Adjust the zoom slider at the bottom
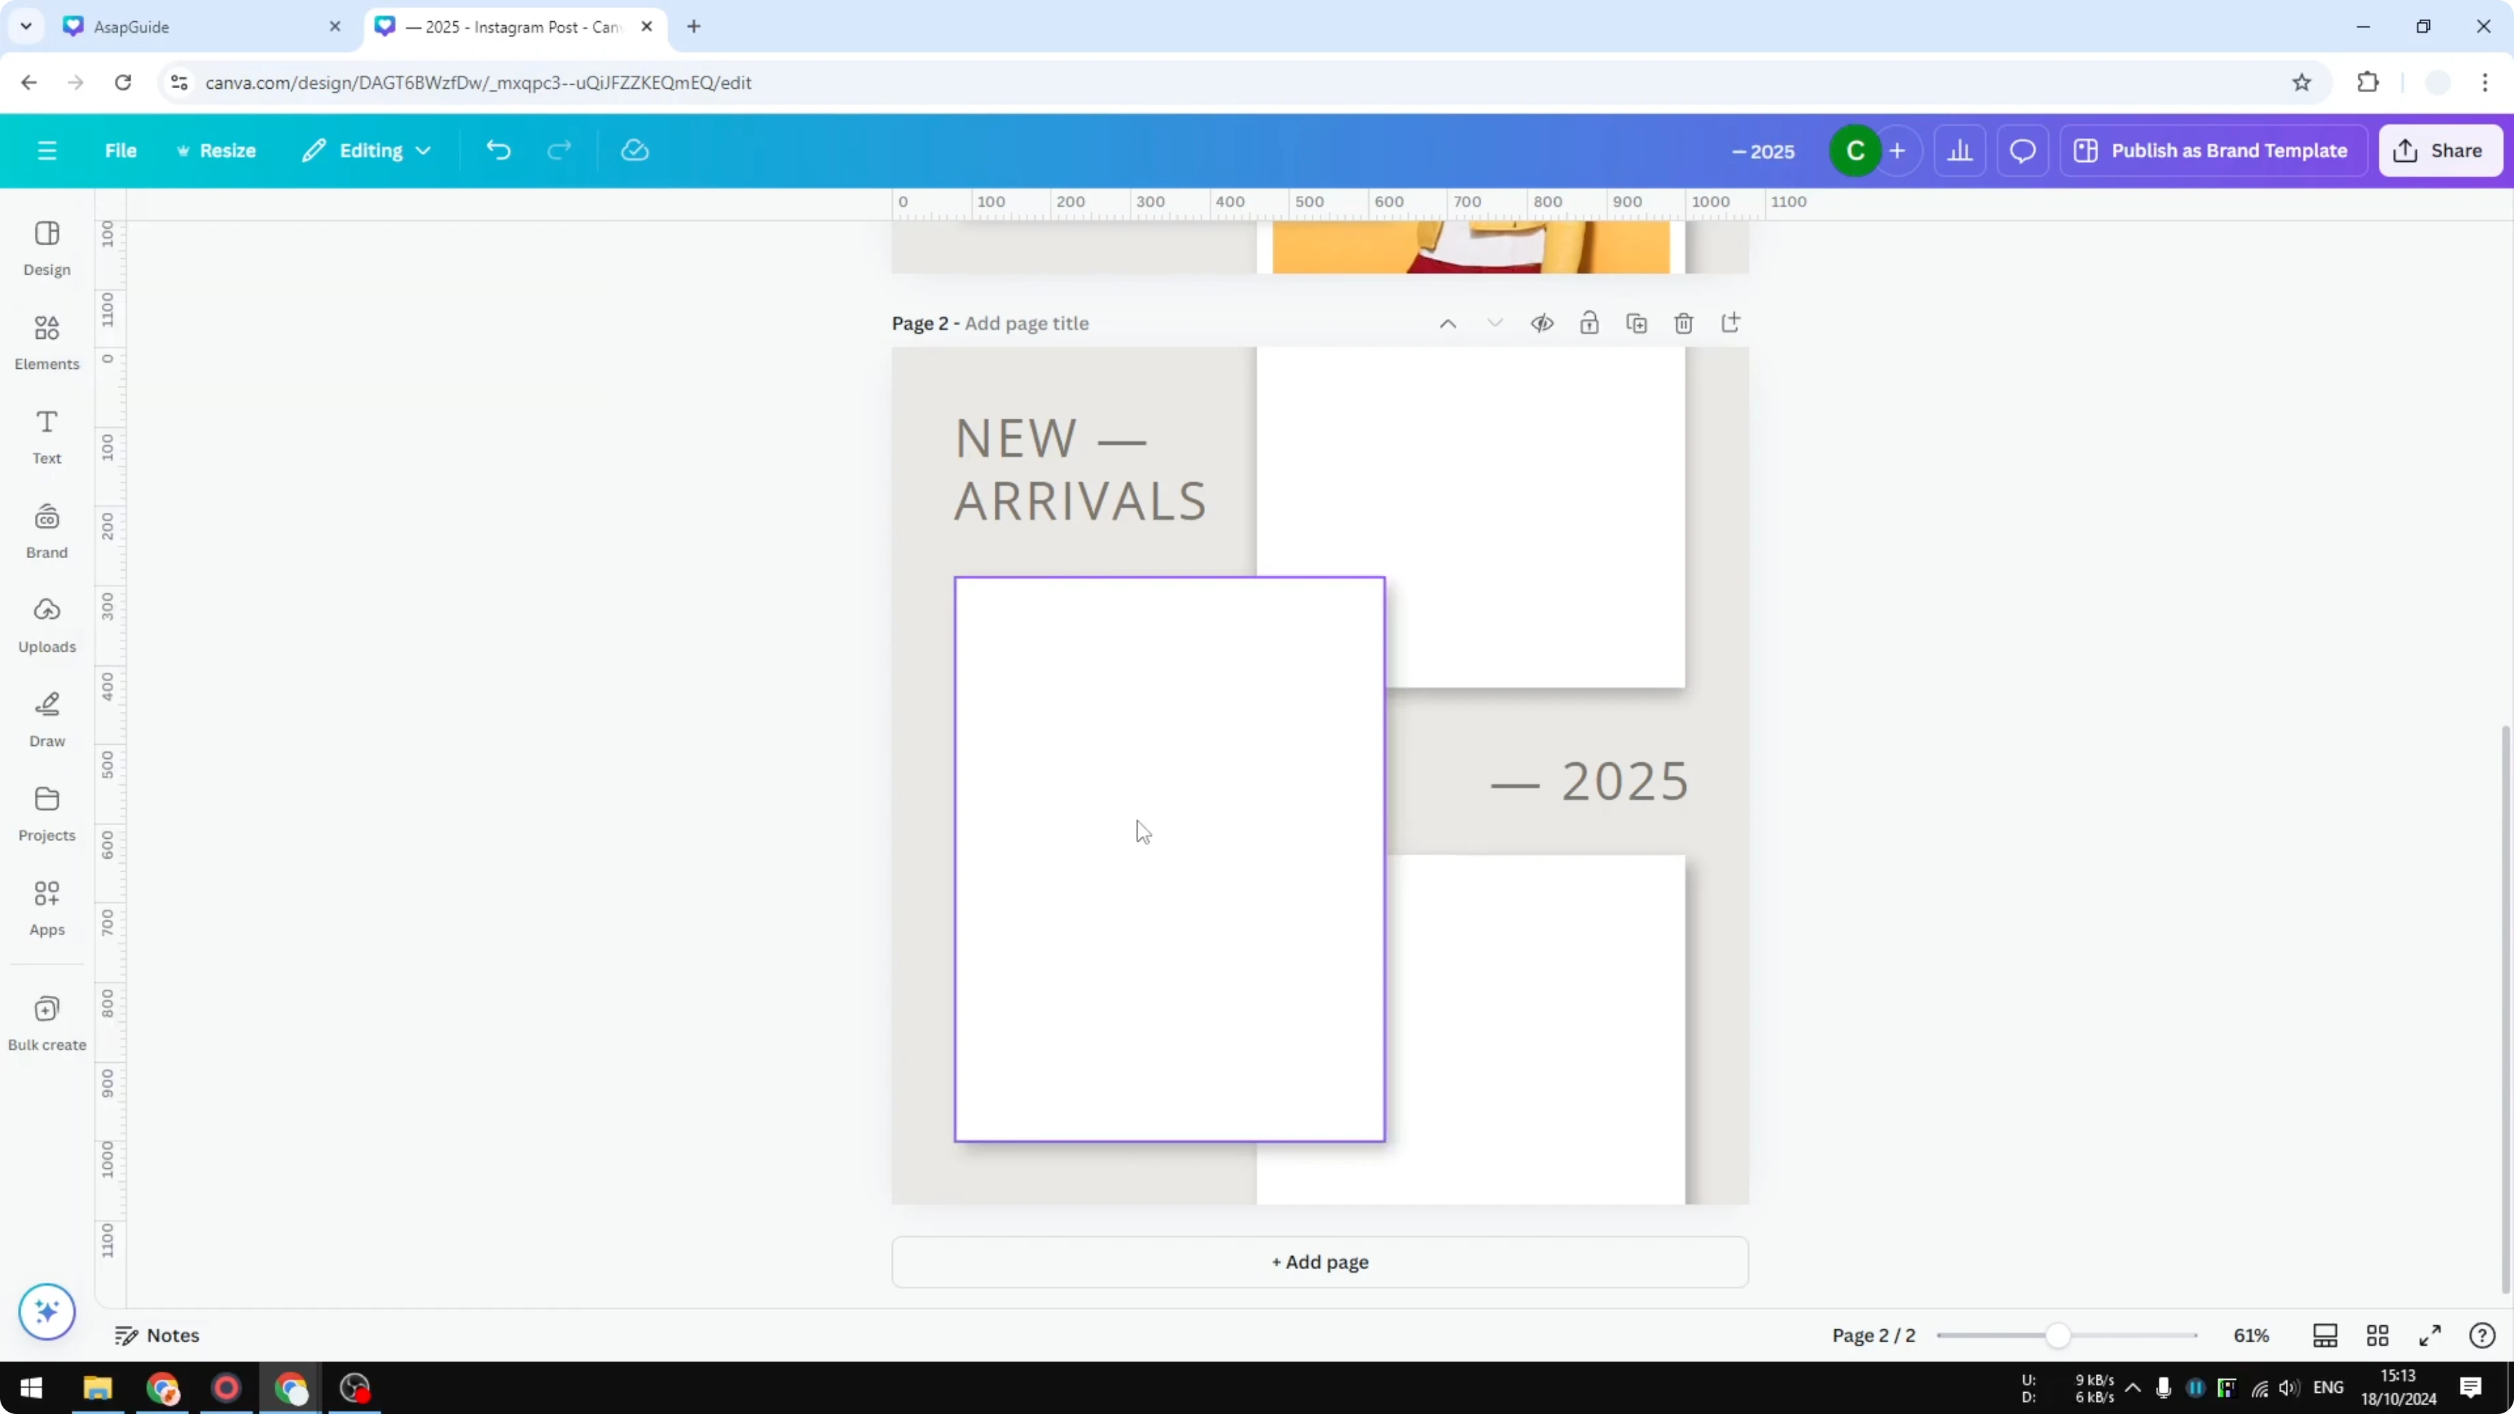Image resolution: width=2514 pixels, height=1414 pixels. pos(2059,1335)
